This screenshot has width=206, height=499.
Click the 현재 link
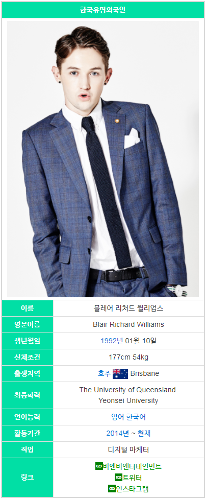[x=144, y=433]
